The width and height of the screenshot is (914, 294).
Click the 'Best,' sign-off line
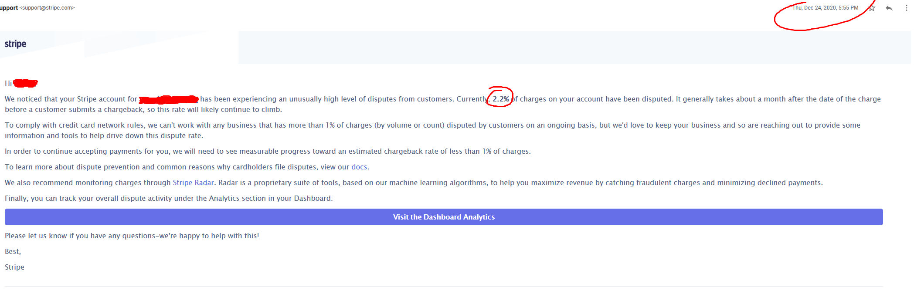[13, 251]
